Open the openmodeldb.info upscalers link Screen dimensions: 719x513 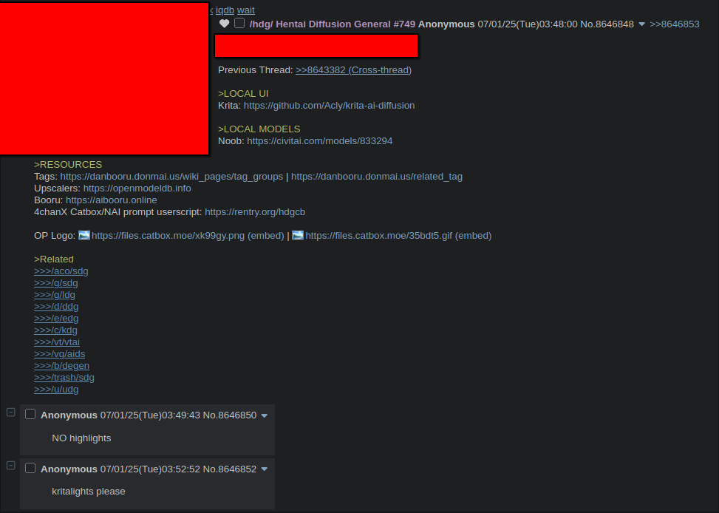coord(137,188)
